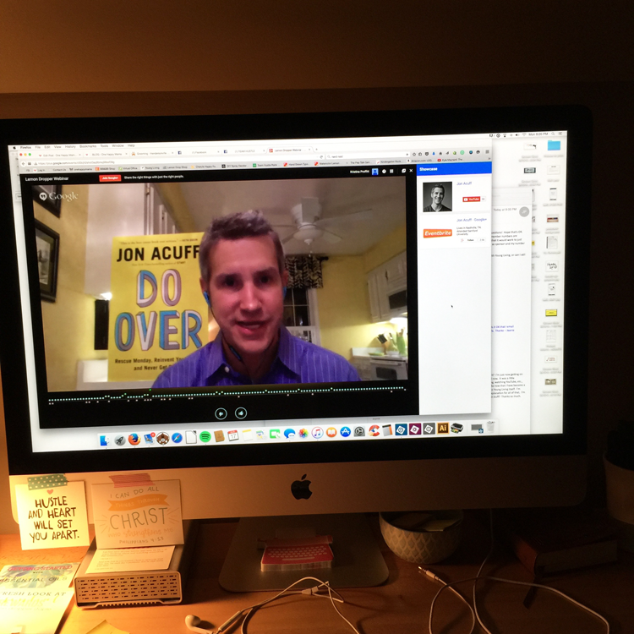
Task: Open the Apple menu
Action: 14,148
